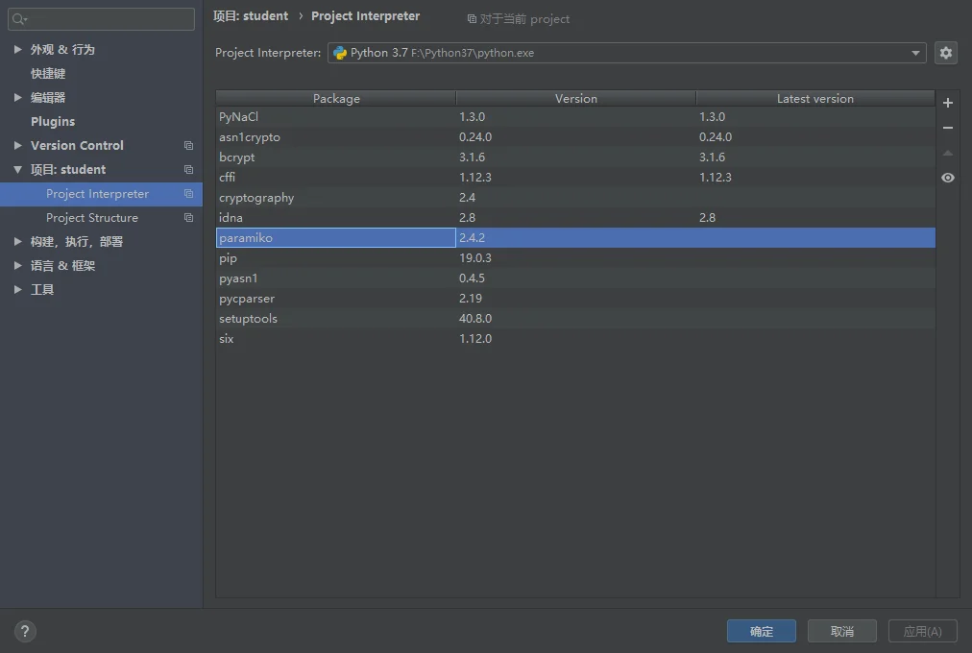Click version 2.19 of pycparser
The height and width of the screenshot is (653, 972).
tap(471, 298)
